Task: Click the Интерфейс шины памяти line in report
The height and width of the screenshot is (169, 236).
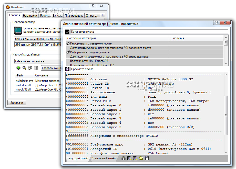Action: tap(117, 153)
